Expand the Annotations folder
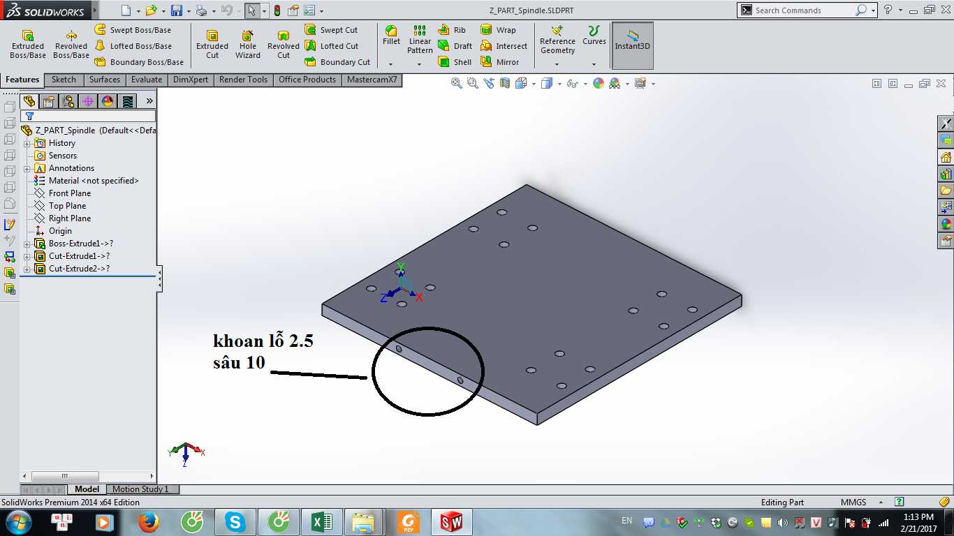 point(27,168)
